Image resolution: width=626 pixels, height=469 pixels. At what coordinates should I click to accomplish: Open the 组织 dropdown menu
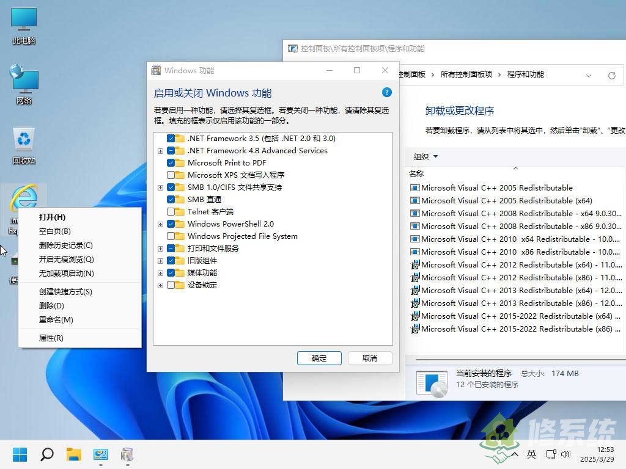click(425, 157)
